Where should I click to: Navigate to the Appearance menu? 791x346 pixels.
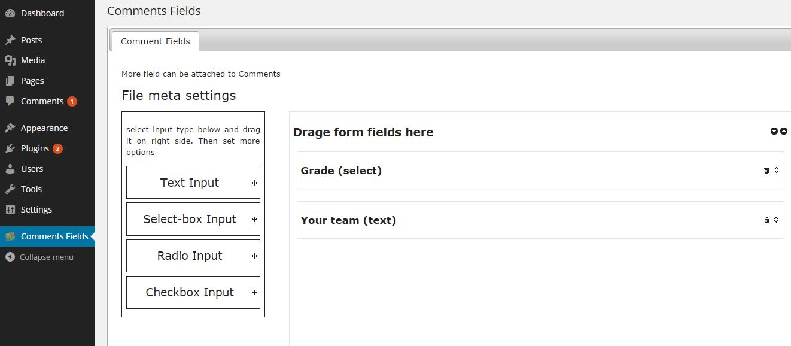(x=44, y=128)
